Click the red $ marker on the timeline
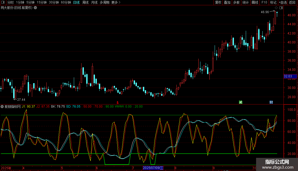Screen dimensions: 298x171 118,102
